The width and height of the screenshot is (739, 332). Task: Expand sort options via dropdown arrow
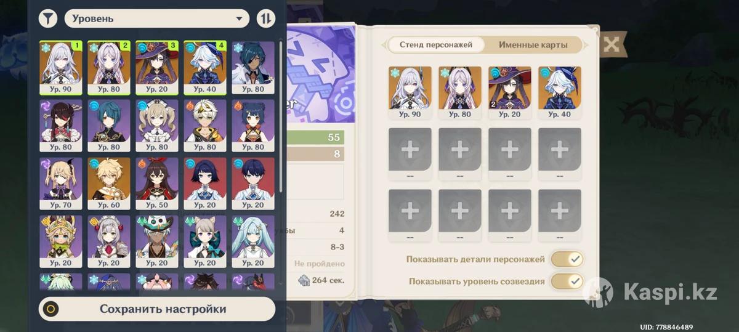239,18
